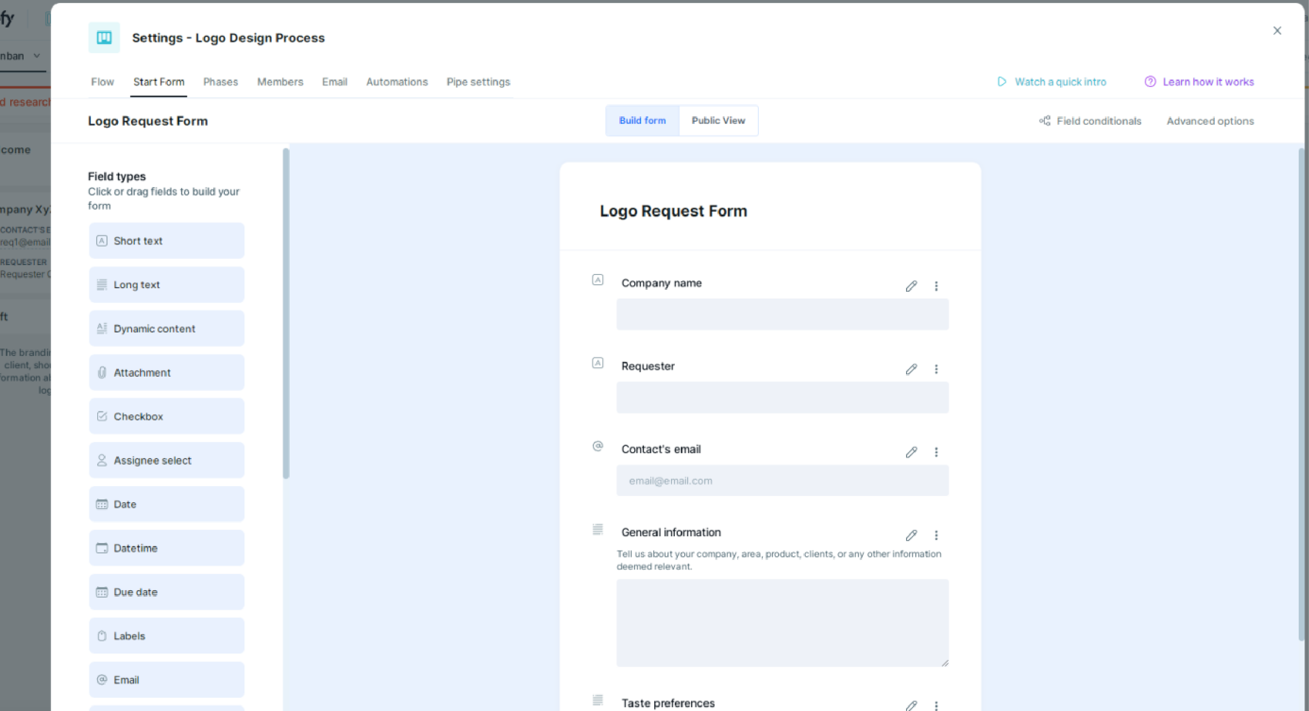Image resolution: width=1309 pixels, height=711 pixels.
Task: Click the Short text 'A' icon
Action: (102, 241)
